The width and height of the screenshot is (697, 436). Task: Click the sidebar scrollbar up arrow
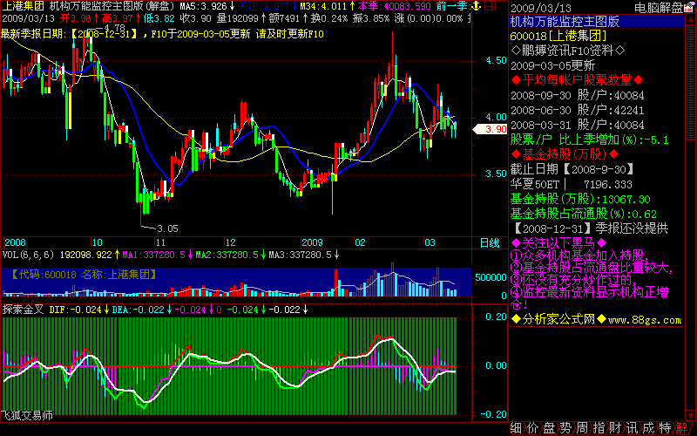[690, 20]
